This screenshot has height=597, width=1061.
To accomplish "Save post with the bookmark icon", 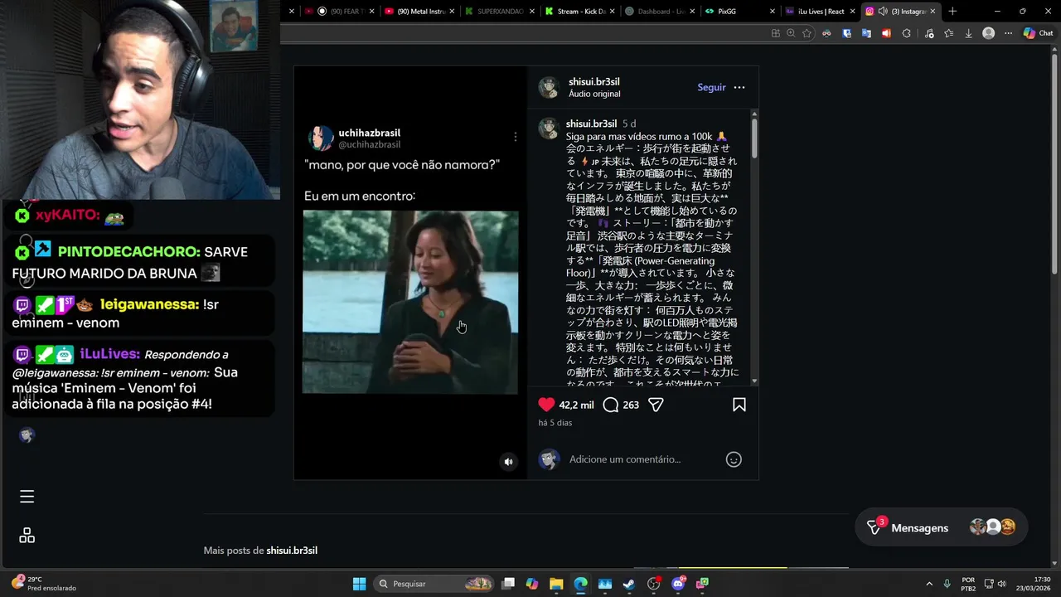I will coord(739,405).
